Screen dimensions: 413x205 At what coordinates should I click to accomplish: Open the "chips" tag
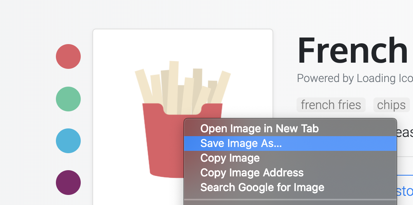391,105
